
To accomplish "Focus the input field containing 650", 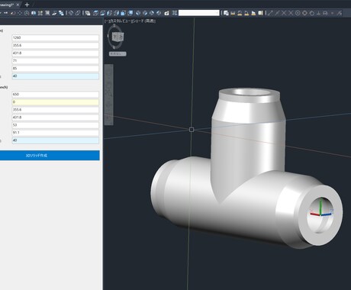I will [56, 95].
